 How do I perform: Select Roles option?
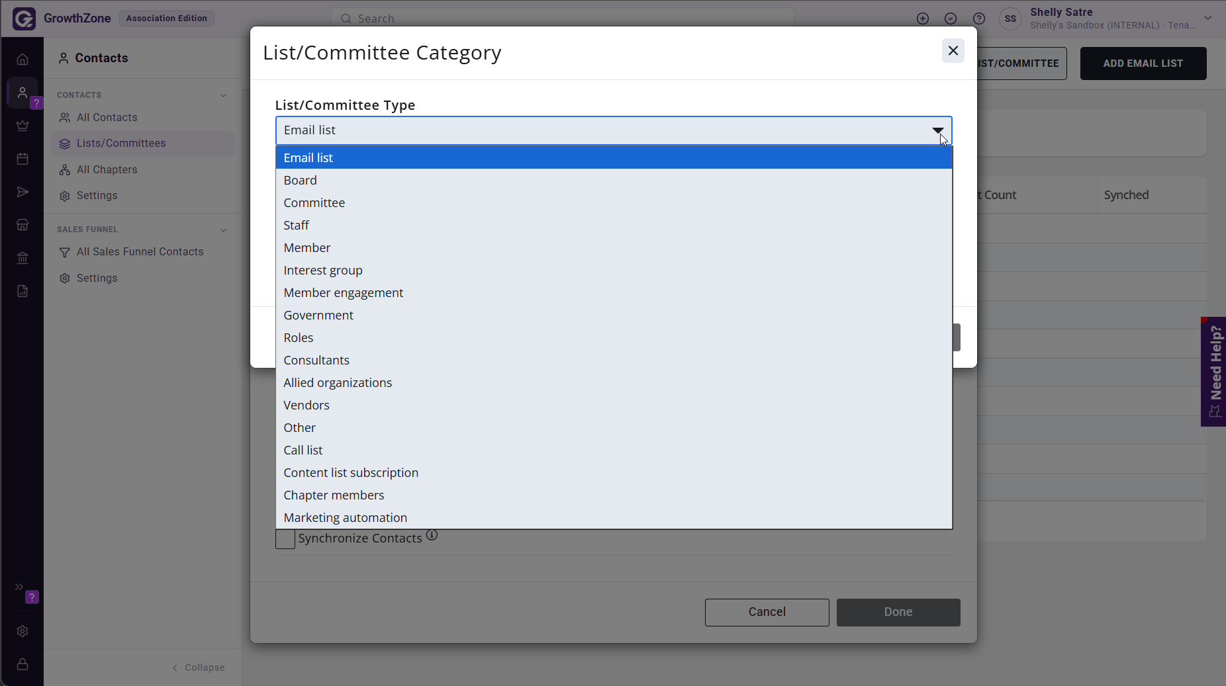pyautogui.click(x=614, y=337)
